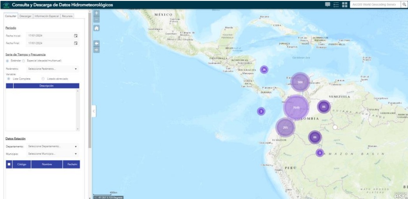The image size is (408, 199).
Task: Click the side panel vertical scrollbar
Action: (x=90, y=80)
